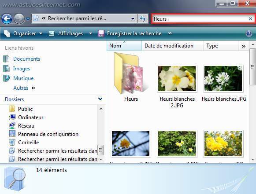Click the folder tree scrollbar thumb
Image resolution: width=256 pixels, height=194 pixels.
(x=100, y=150)
